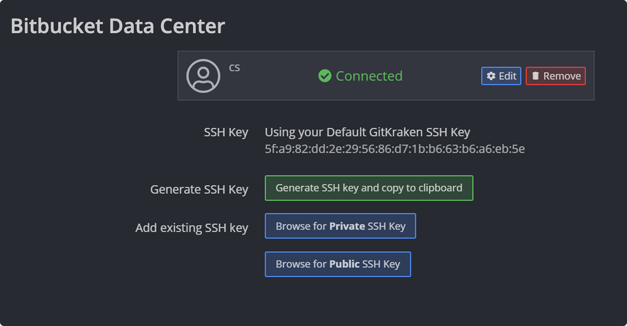Click the bold word Public
The height and width of the screenshot is (326, 627).
[x=344, y=264]
